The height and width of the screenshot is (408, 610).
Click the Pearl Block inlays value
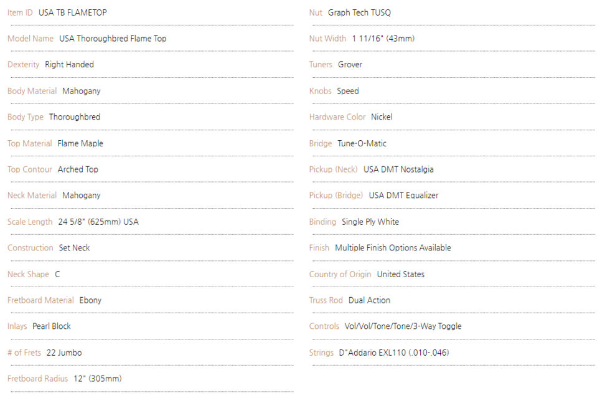pyautogui.click(x=51, y=326)
